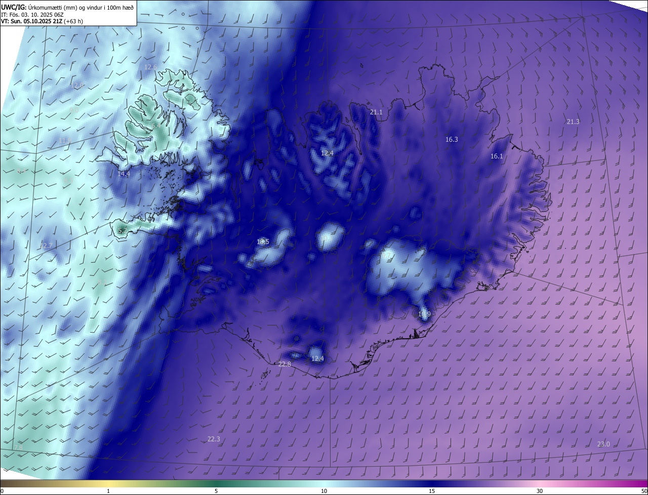The width and height of the screenshot is (648, 495).
Task: Select the 22.8 value label
Action: 285,364
